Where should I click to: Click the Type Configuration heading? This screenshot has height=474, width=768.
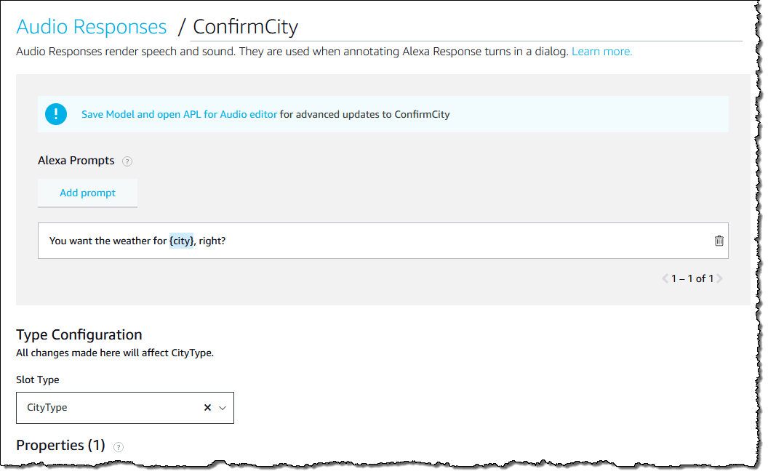pos(79,334)
